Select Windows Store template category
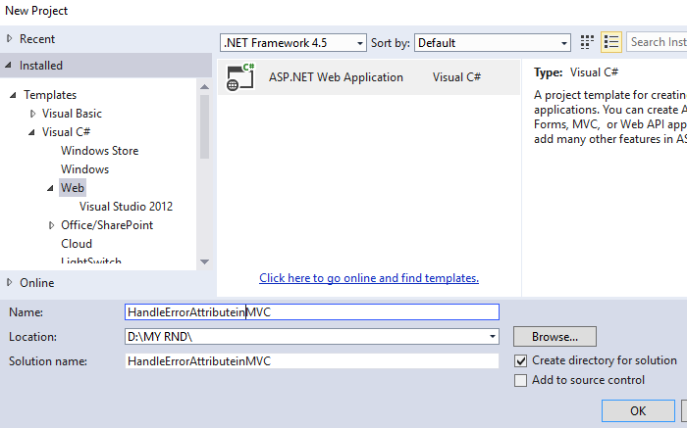Image resolution: width=687 pixels, height=428 pixels. pyautogui.click(x=99, y=151)
